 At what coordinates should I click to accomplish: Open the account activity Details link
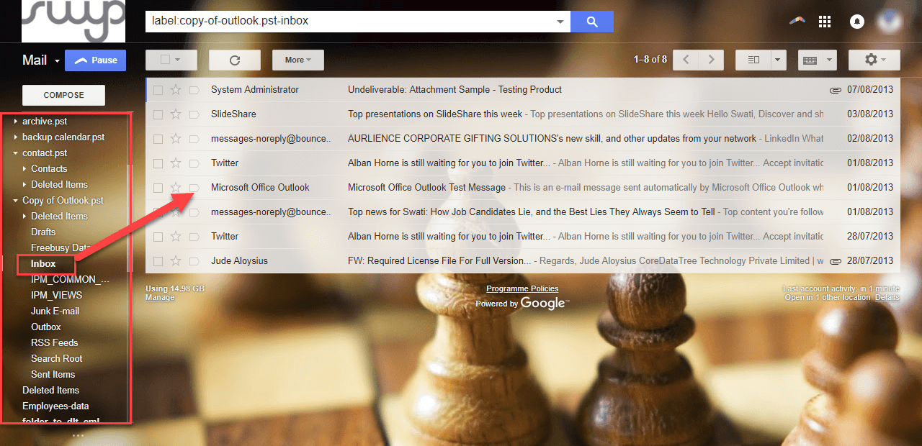point(887,297)
